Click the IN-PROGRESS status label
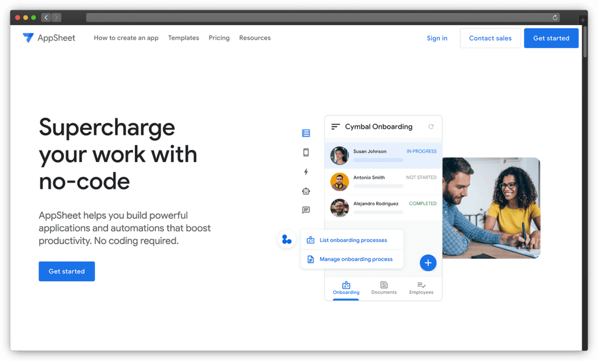The width and height of the screenshot is (598, 361). click(x=422, y=151)
